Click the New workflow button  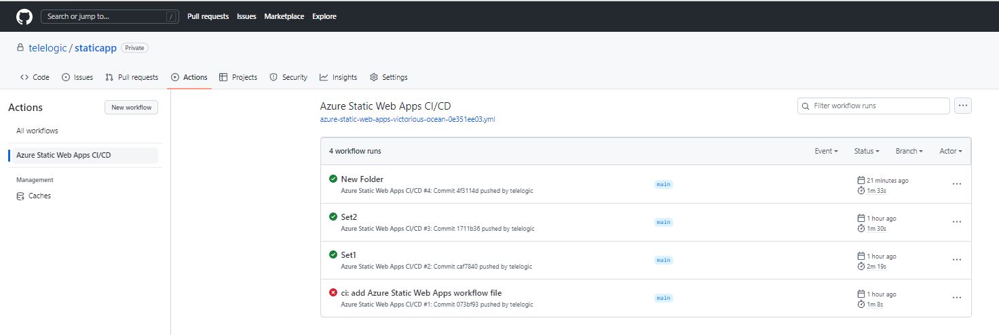click(x=131, y=108)
